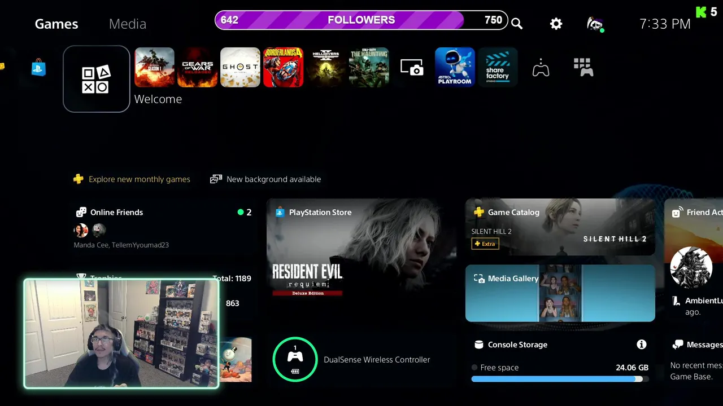
Task: Select TellemYyoumad23's friend avatar
Action: pyautogui.click(x=99, y=230)
